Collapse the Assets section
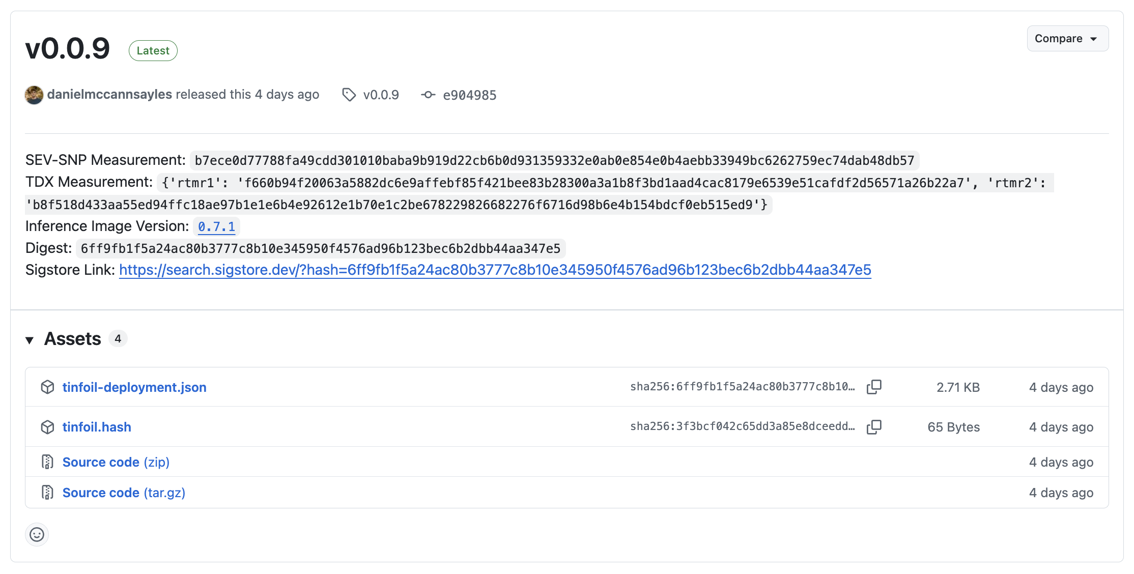This screenshot has height=574, width=1134. pyautogui.click(x=31, y=338)
